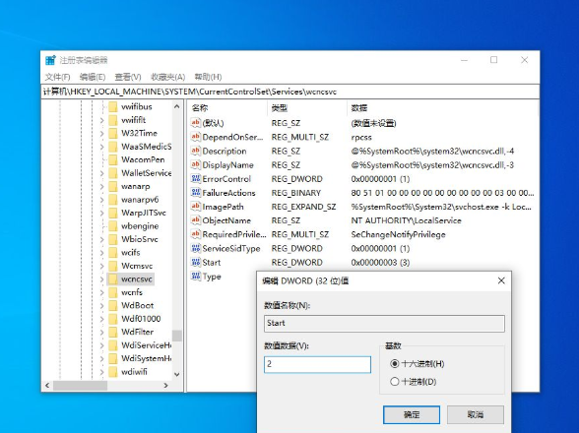Image resolution: width=579 pixels, height=433 pixels.
Task: Click the DWORD icon beside ServiceSidType
Action: pyautogui.click(x=196, y=248)
